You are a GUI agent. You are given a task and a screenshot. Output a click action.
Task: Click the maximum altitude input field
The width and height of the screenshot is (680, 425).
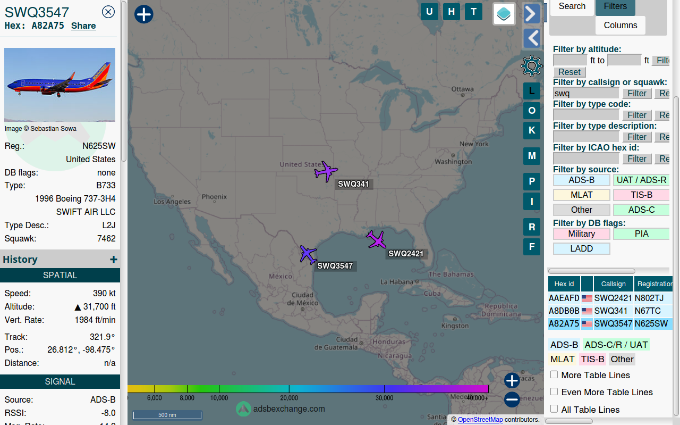click(x=624, y=60)
